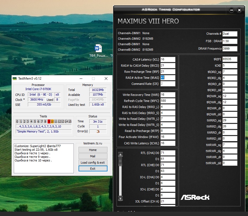Viewport: 248px width, 216px height.
Task: Click the ASRock logo
Action: [x=195, y=197]
